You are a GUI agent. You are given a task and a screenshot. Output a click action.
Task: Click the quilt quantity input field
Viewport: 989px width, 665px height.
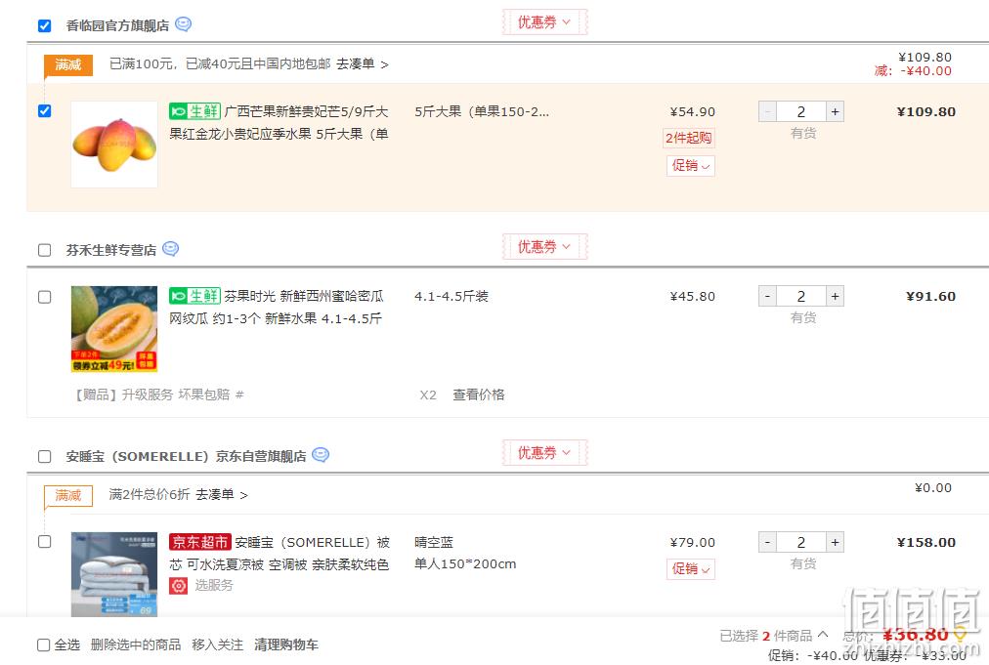(801, 542)
